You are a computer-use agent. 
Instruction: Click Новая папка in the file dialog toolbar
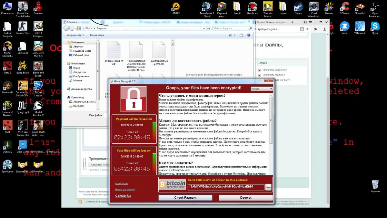(x=97, y=35)
